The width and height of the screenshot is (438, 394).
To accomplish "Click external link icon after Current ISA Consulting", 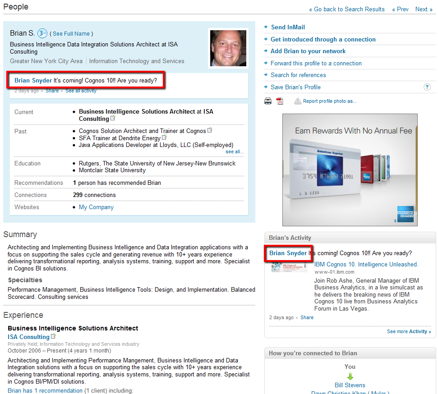I will click(113, 118).
